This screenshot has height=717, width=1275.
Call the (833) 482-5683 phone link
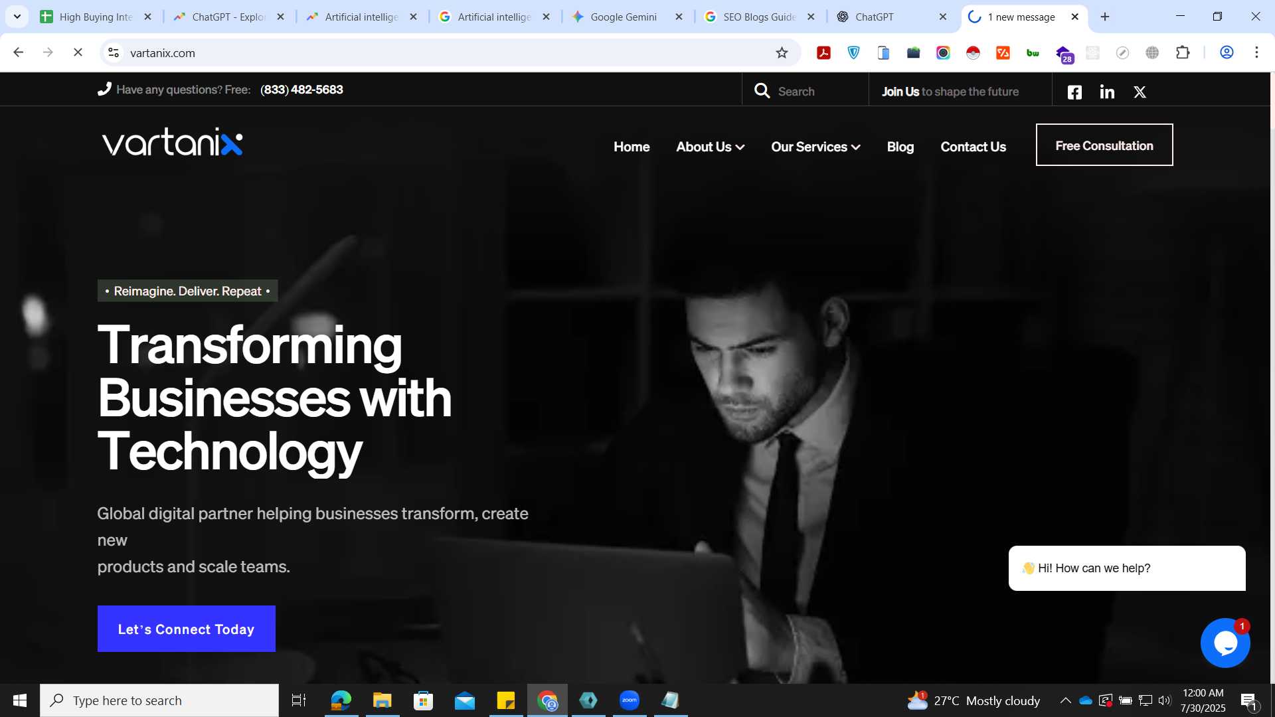301,90
